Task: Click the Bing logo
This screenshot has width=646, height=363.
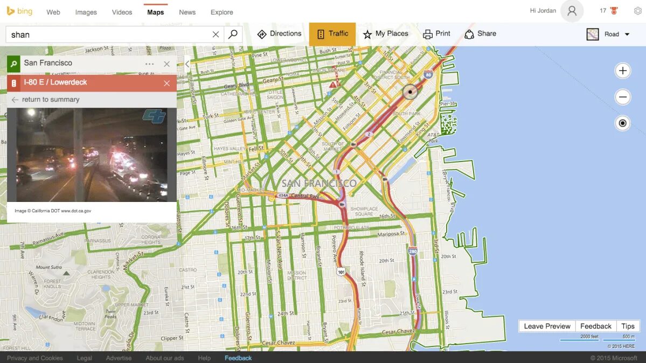Action: point(19,11)
